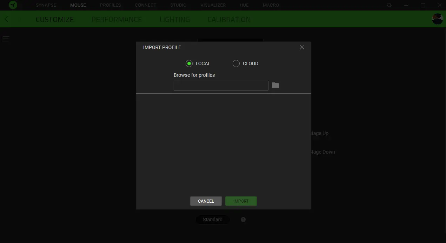Open the PROFILES section
This screenshot has width=446, height=243.
(x=110, y=5)
